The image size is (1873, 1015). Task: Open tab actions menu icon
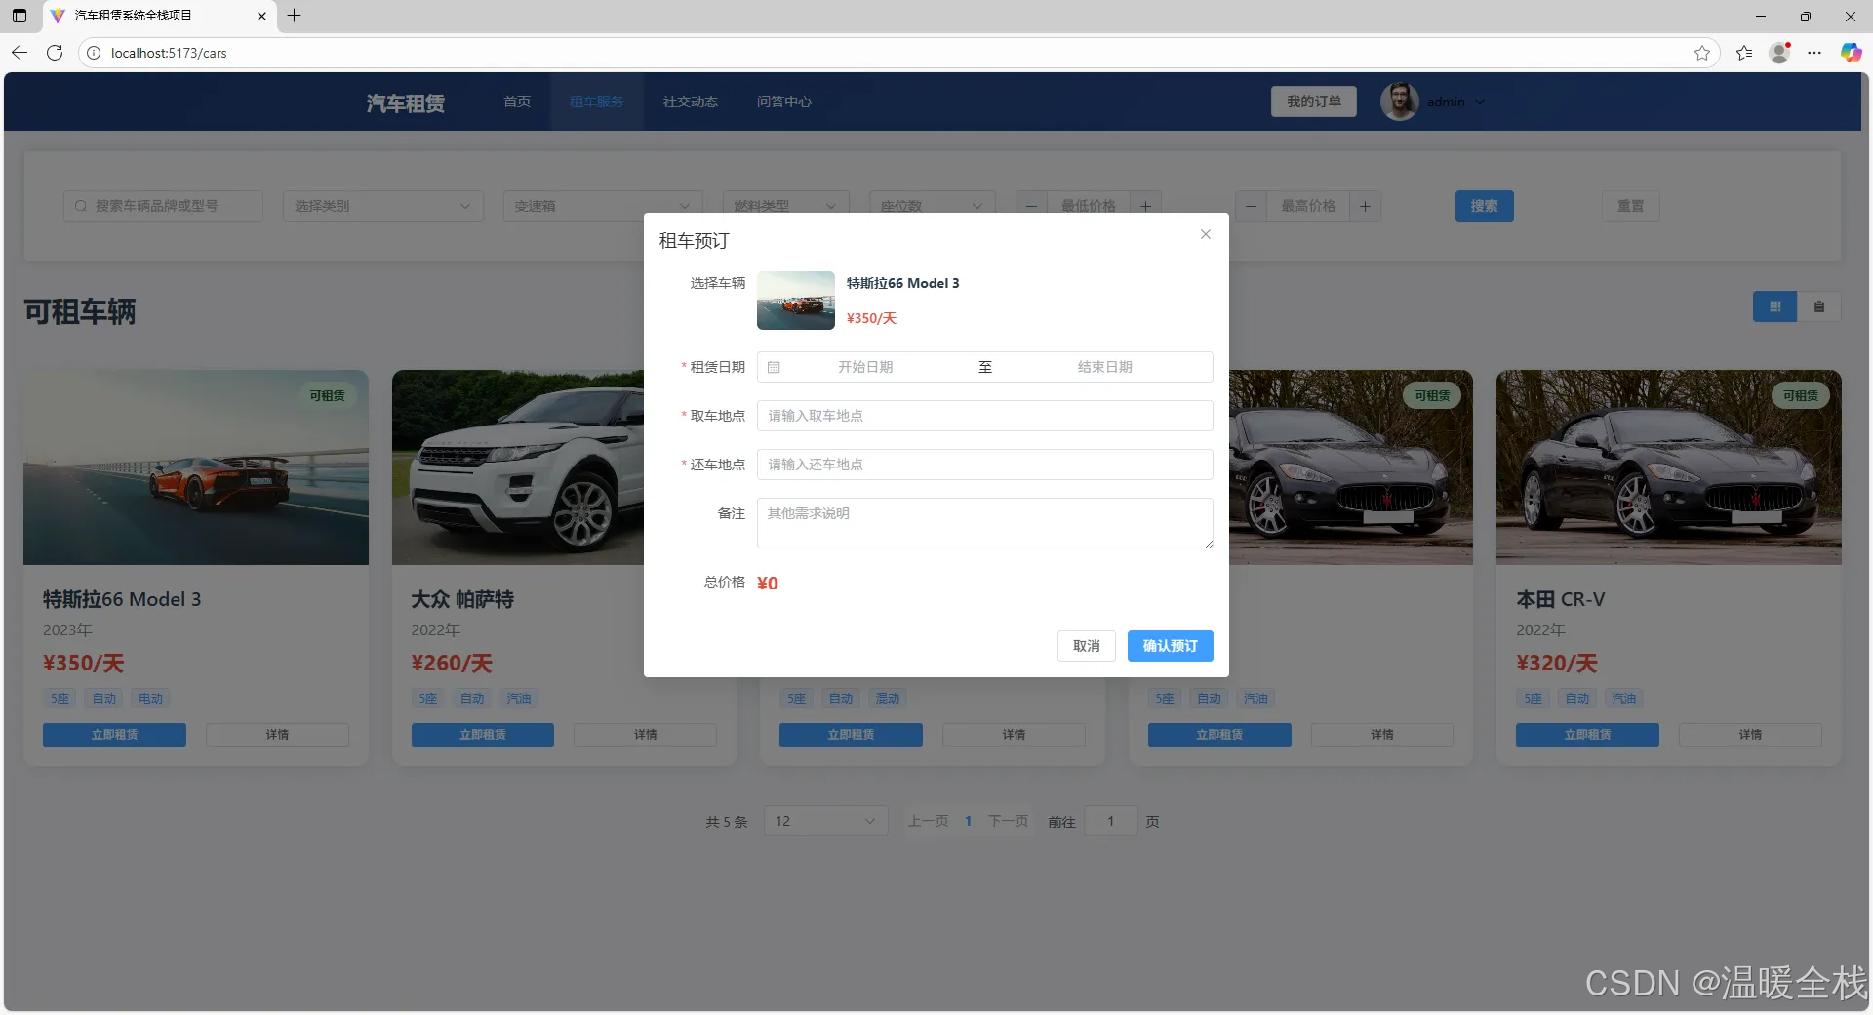pos(20,16)
